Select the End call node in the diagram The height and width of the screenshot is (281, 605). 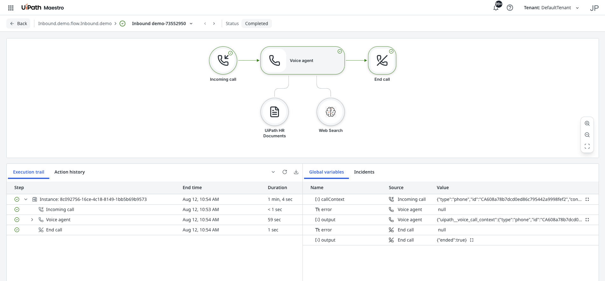coord(382,60)
